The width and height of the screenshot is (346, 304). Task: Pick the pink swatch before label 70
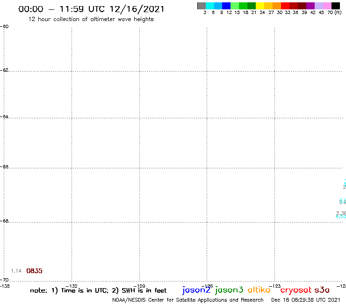pos(327,6)
